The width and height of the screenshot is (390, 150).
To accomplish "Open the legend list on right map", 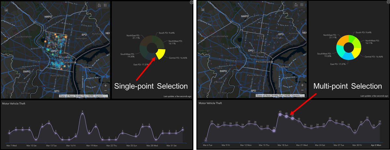I will (x=302, y=5).
